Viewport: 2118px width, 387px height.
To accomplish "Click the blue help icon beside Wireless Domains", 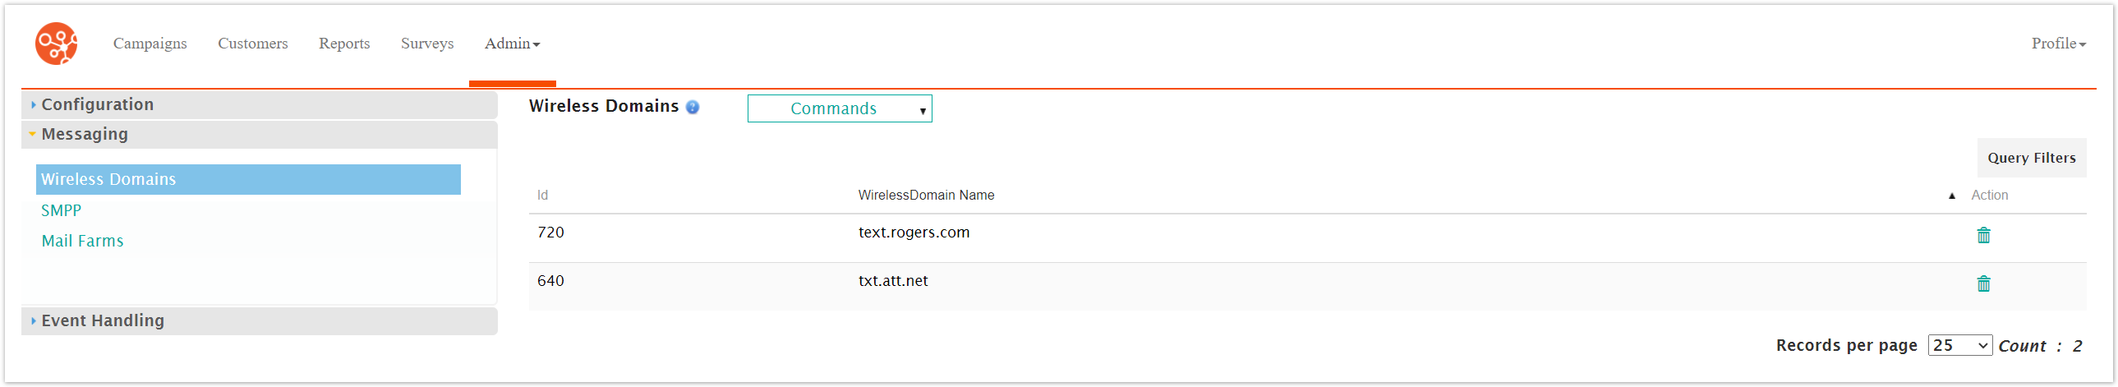I will click(x=693, y=108).
